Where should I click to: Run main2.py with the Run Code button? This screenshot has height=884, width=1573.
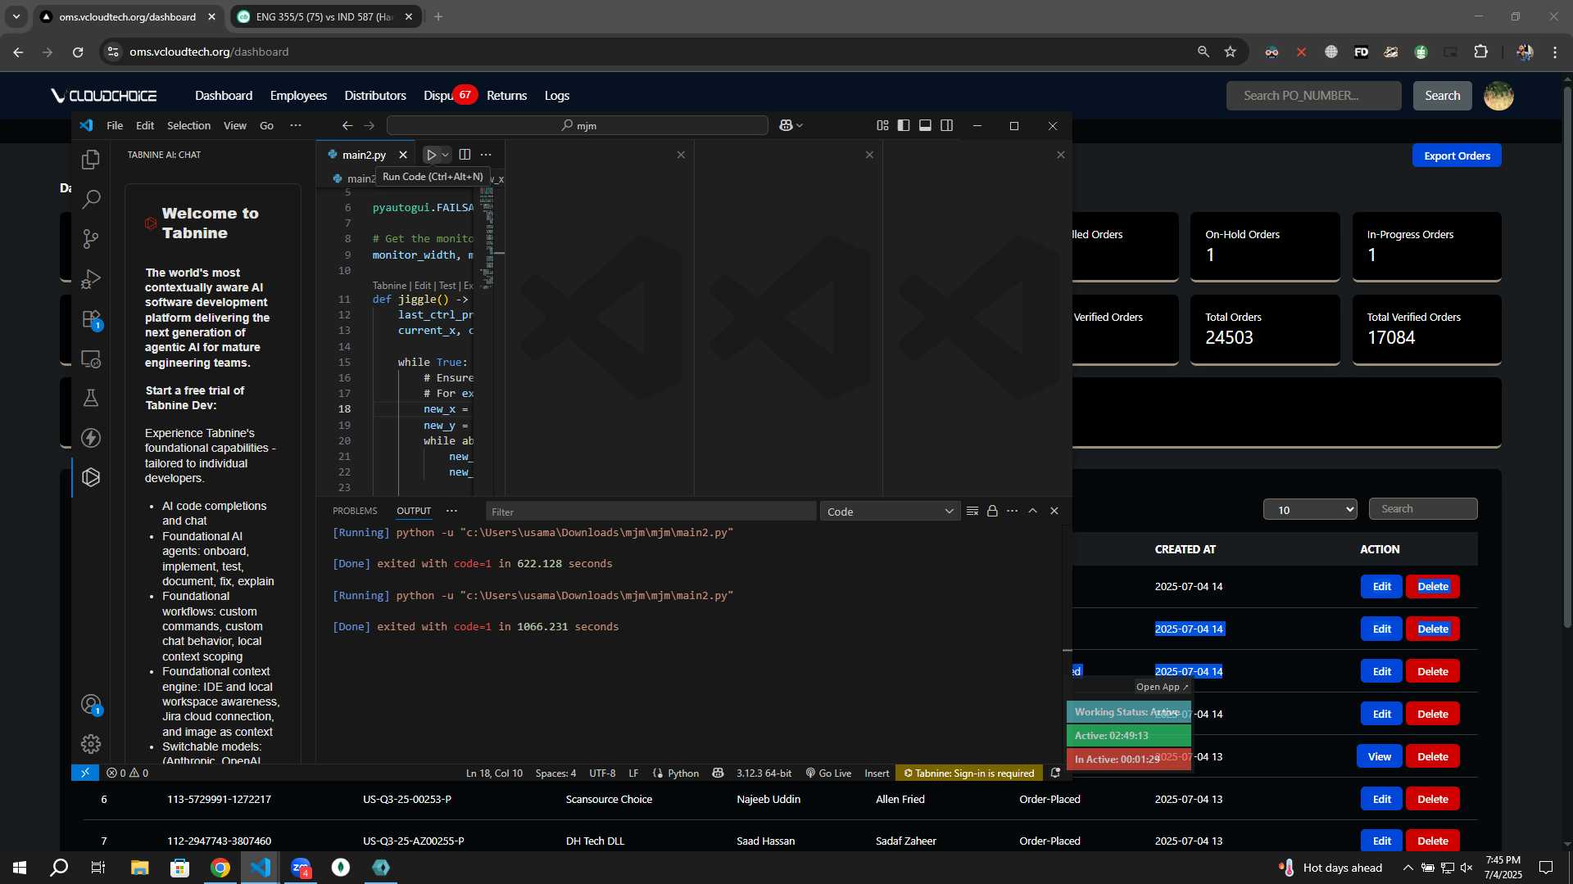pos(431,155)
